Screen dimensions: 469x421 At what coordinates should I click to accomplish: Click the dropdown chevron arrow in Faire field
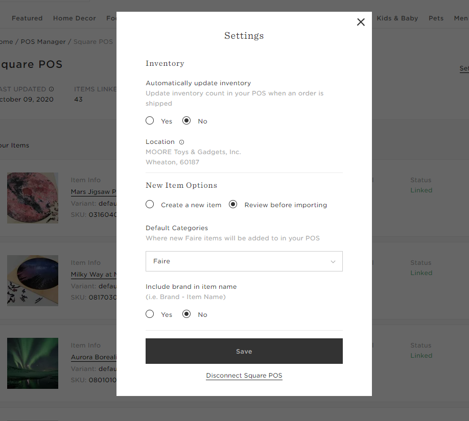(x=333, y=262)
